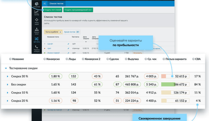Image resolution: width=209 pixels, height=121 pixels.
Task: Click the 1.80 % conversion value
Action: click(55, 76)
